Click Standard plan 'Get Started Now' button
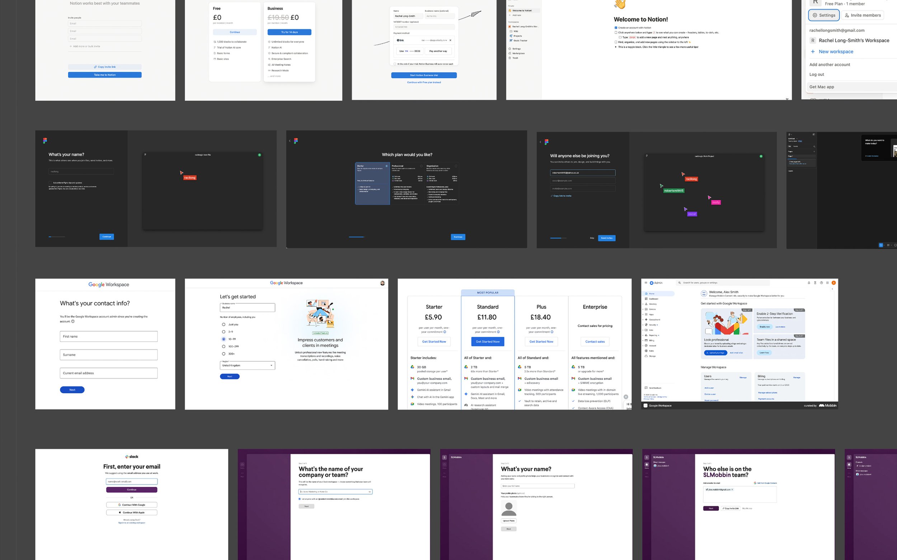The height and width of the screenshot is (560, 897). [487, 341]
